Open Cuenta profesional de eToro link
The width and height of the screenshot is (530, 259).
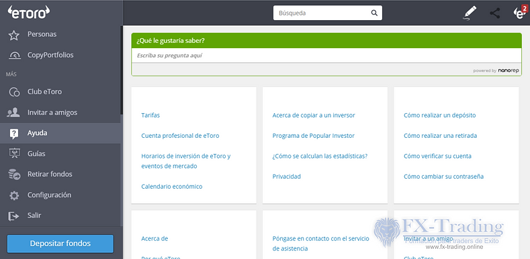[180, 136]
